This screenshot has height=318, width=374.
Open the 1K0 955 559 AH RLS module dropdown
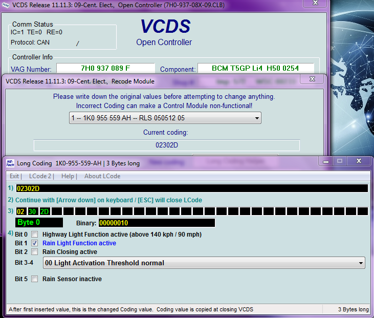(165, 118)
